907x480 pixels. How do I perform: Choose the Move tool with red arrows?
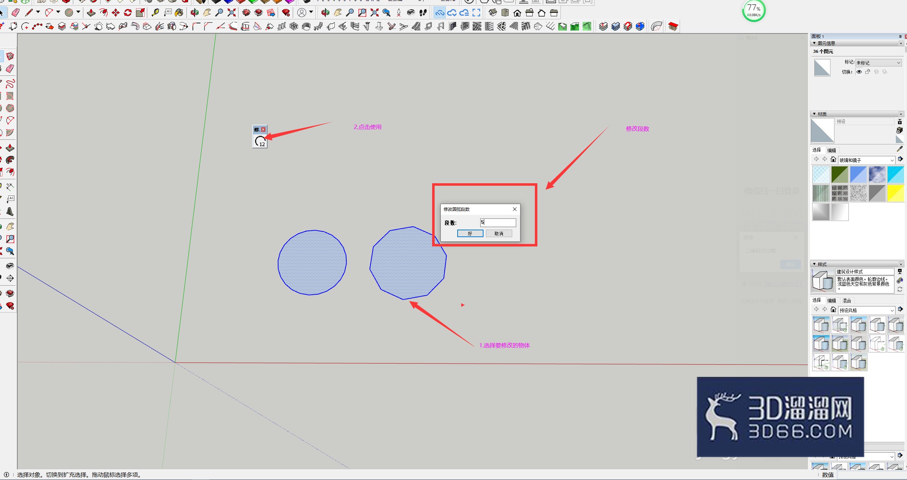[116, 13]
